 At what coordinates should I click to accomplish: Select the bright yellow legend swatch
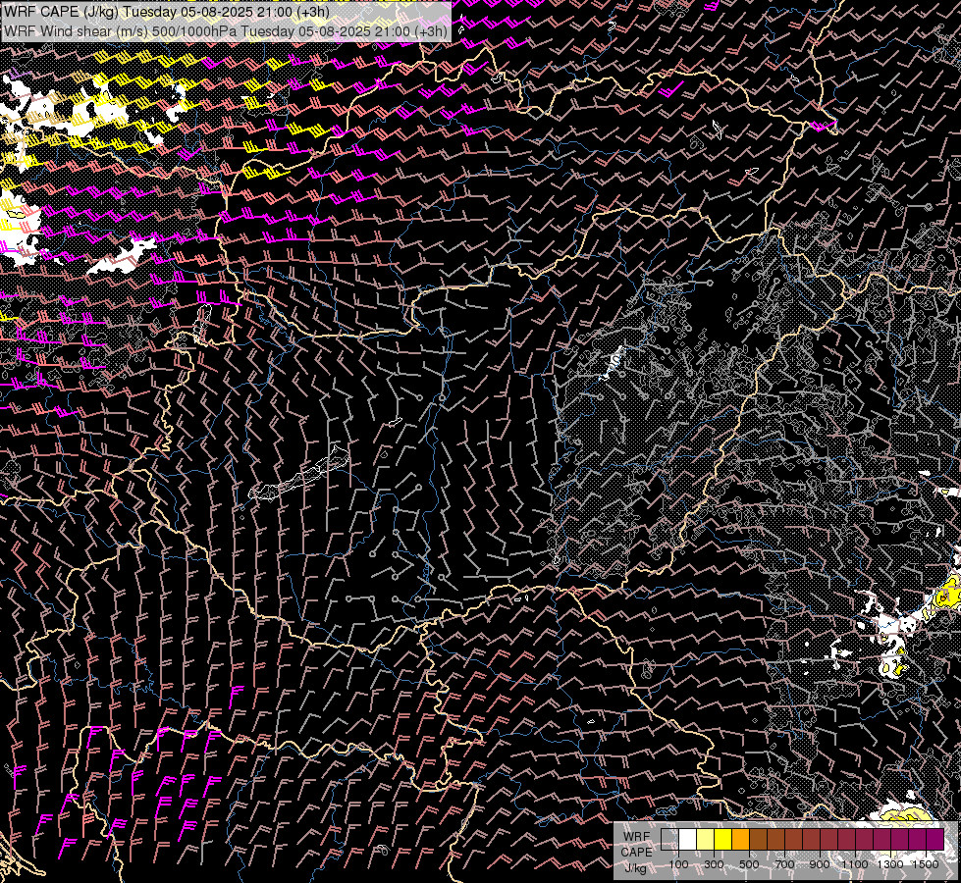click(x=722, y=839)
